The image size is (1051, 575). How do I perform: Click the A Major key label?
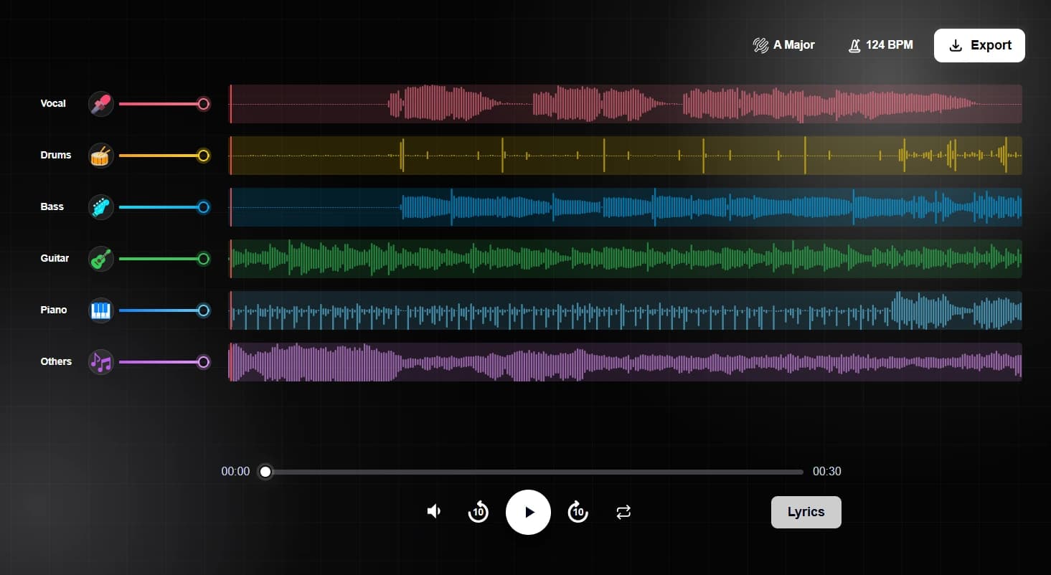coord(794,45)
